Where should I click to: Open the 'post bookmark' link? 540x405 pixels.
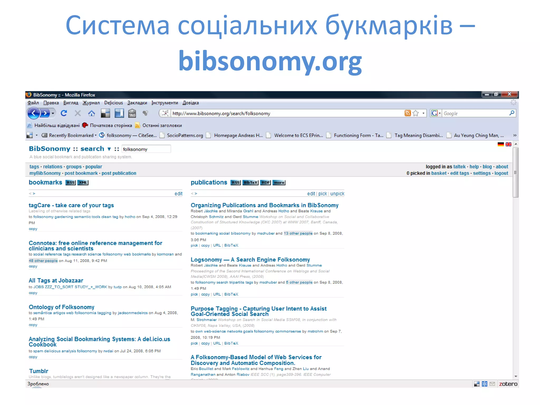[x=81, y=173]
